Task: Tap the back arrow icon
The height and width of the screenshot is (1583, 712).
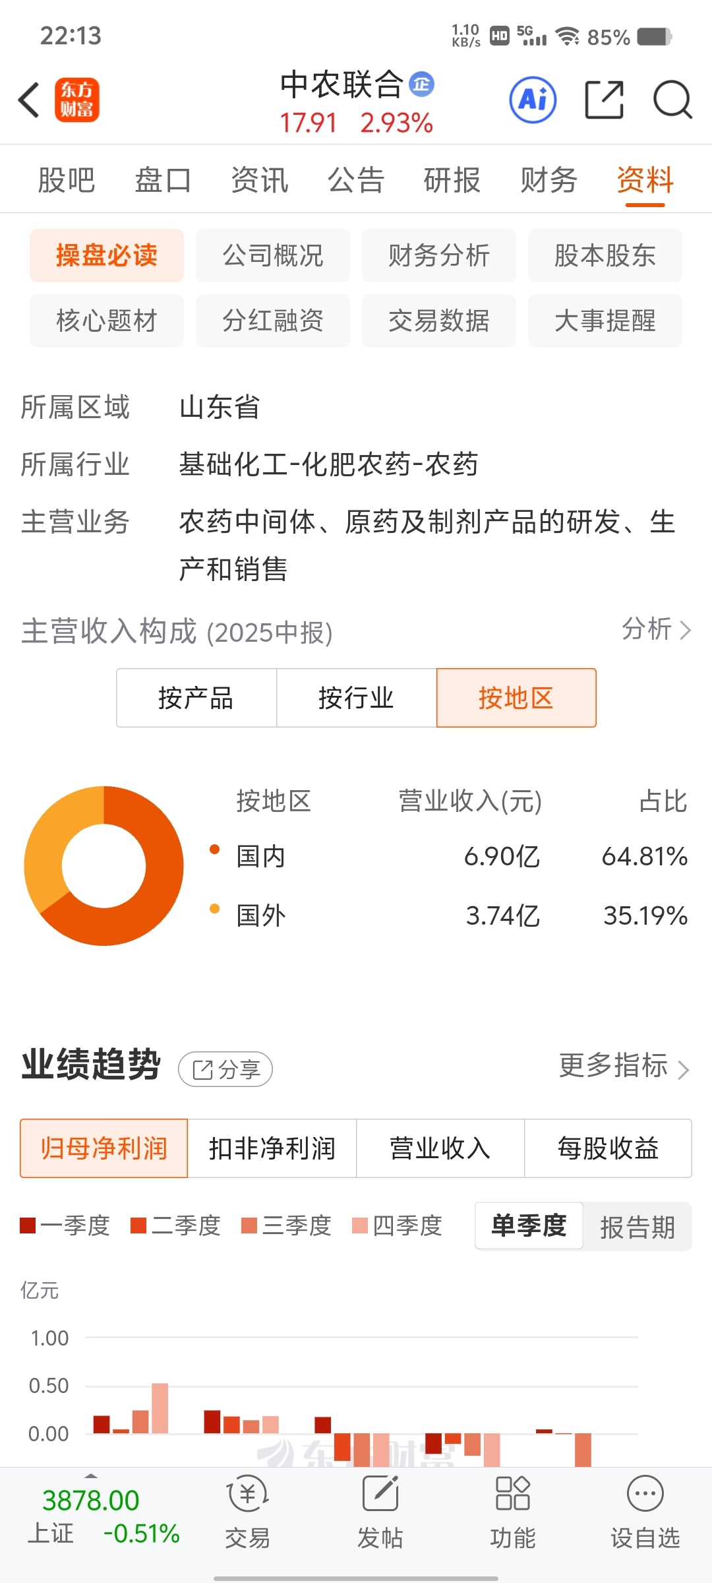Action: [30, 100]
